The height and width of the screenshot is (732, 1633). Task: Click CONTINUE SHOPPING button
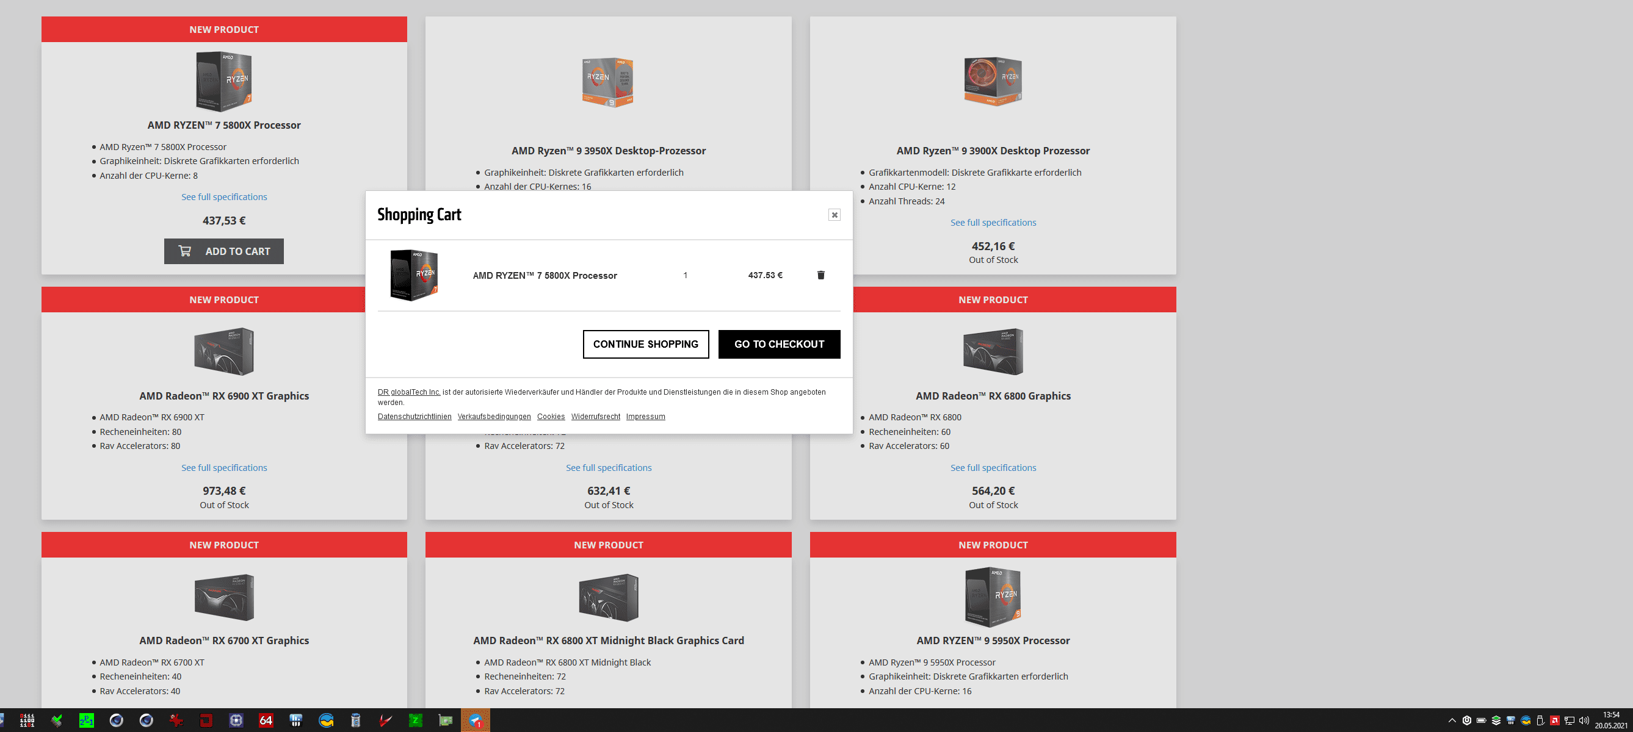(645, 344)
